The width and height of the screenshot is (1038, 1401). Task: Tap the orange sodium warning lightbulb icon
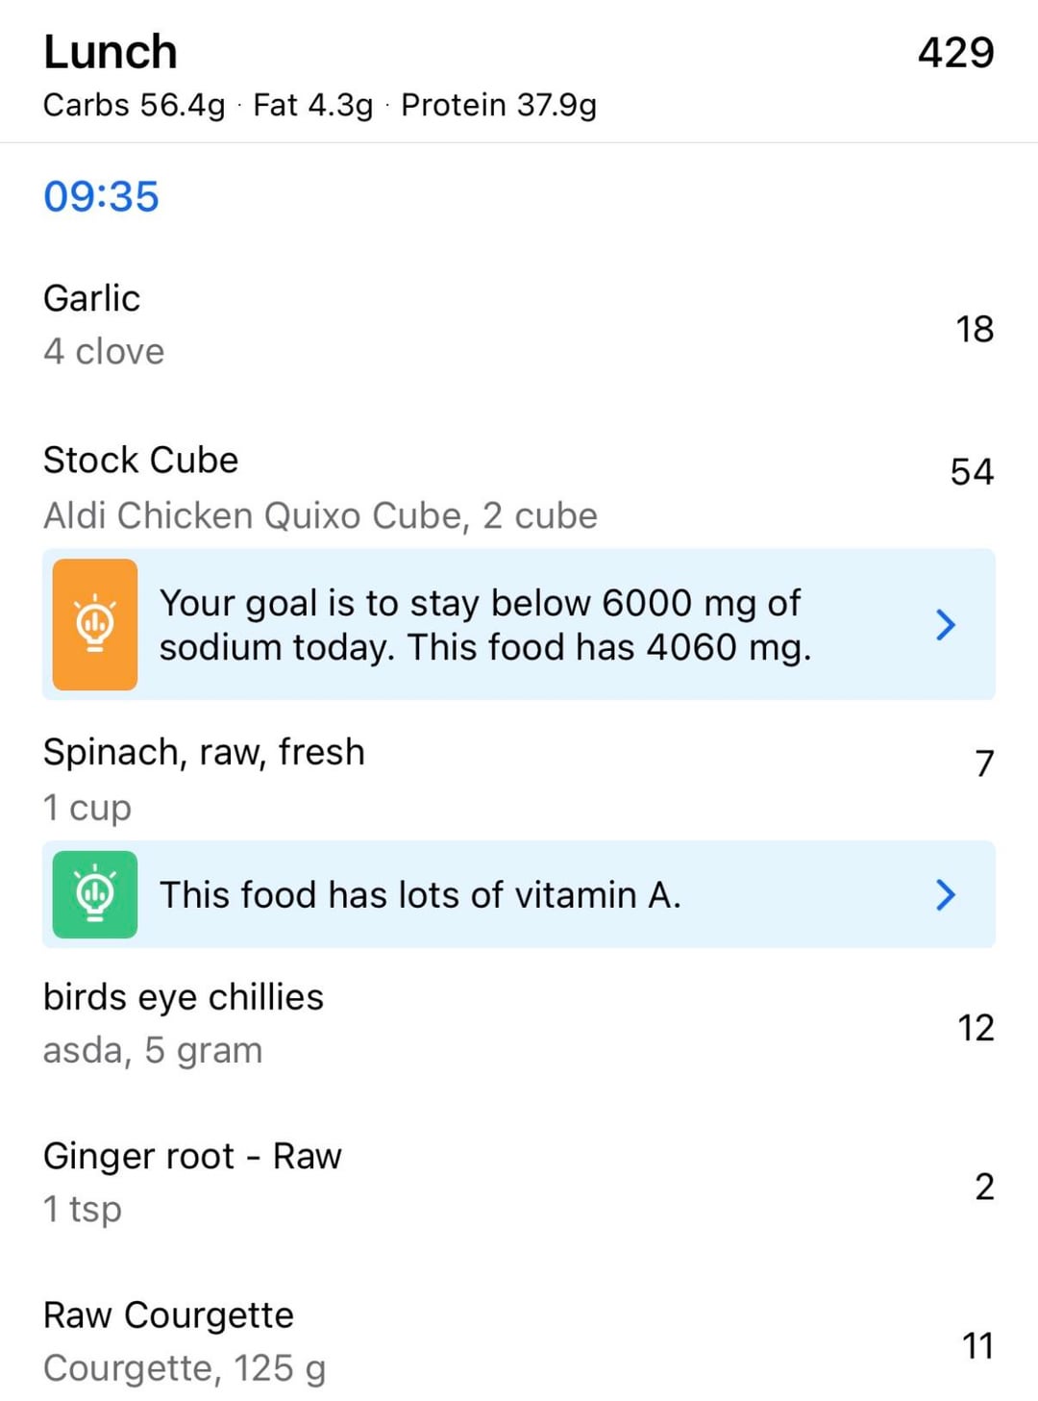pos(94,624)
